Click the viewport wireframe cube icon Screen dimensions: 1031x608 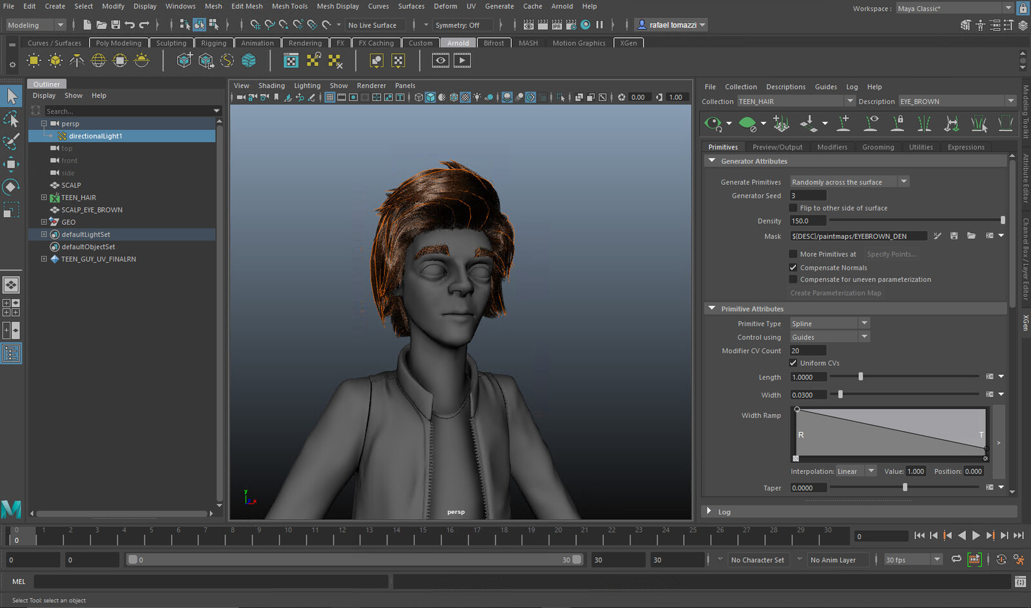419,97
